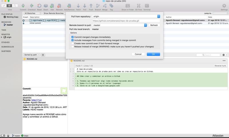
Task: Open Settings gear in toolbar
Action: [x=224, y=6]
